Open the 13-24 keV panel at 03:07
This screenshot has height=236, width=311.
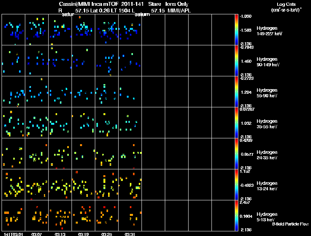coord(37,184)
